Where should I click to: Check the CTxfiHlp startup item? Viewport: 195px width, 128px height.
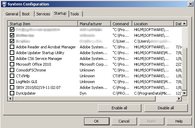coord(12,76)
